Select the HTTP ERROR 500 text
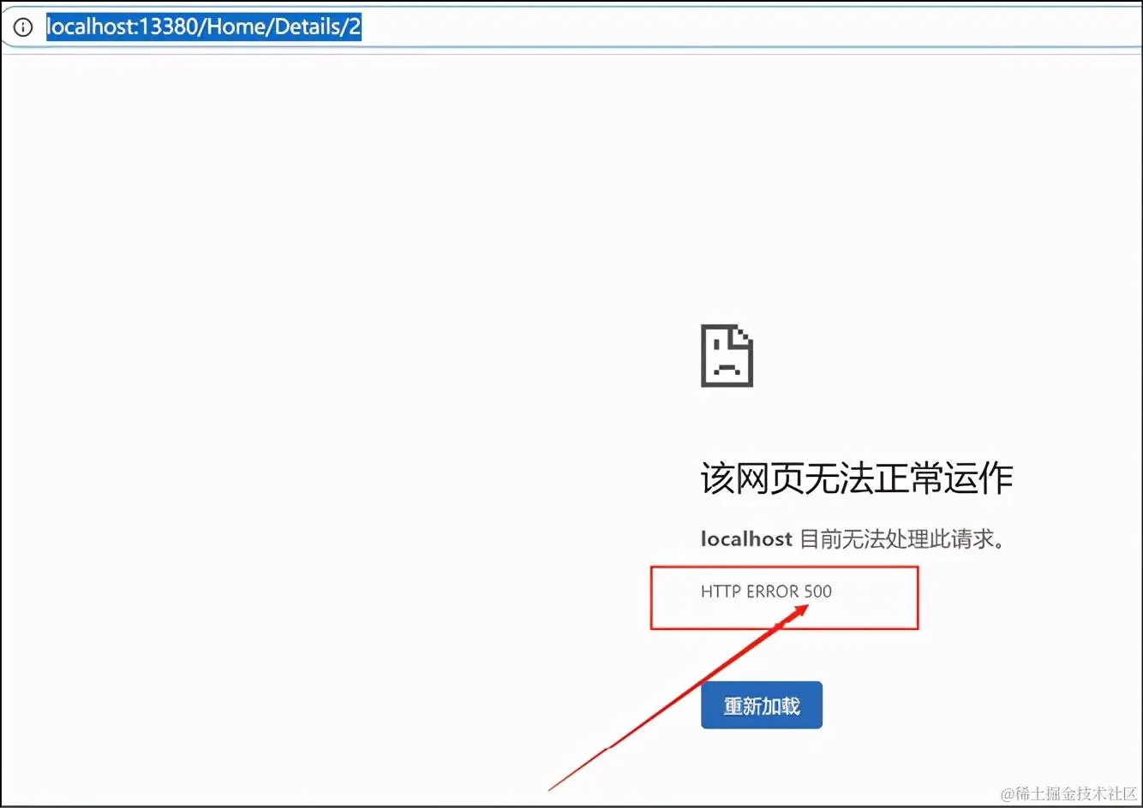This screenshot has width=1143, height=808. [x=765, y=591]
